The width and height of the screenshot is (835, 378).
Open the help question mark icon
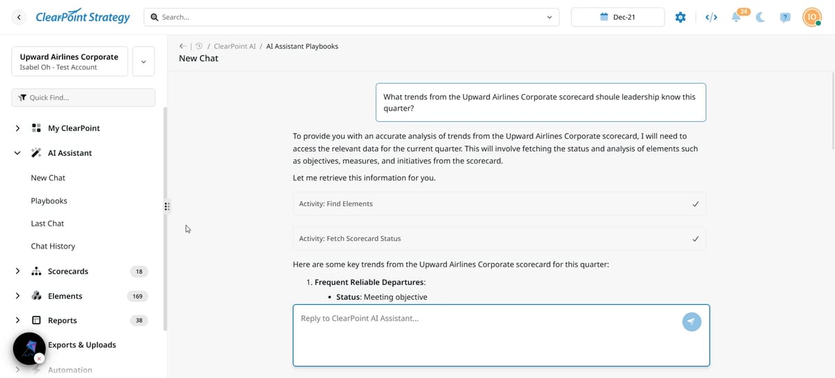pos(785,17)
